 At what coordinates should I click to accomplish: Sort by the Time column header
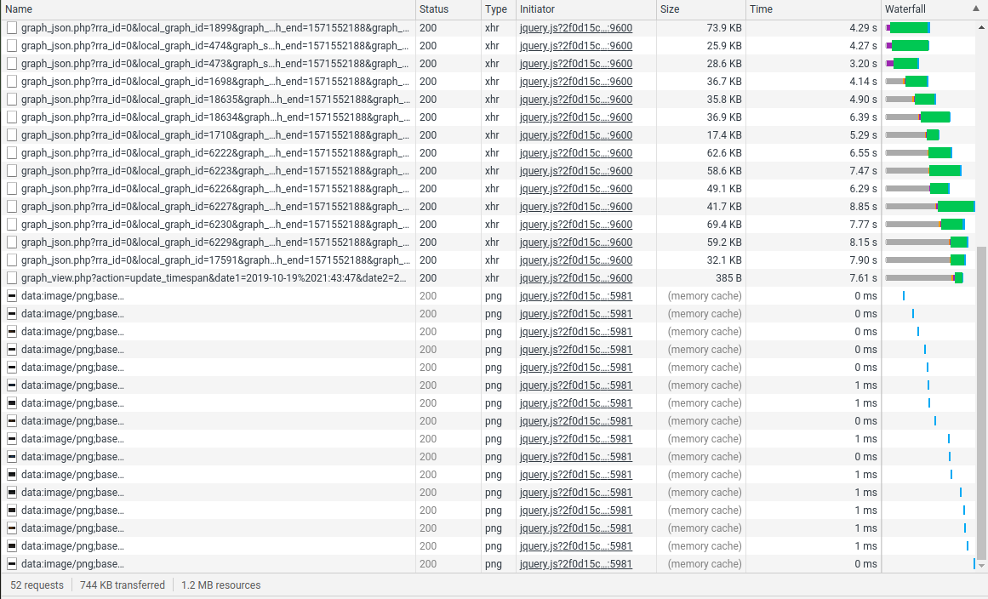coord(813,9)
